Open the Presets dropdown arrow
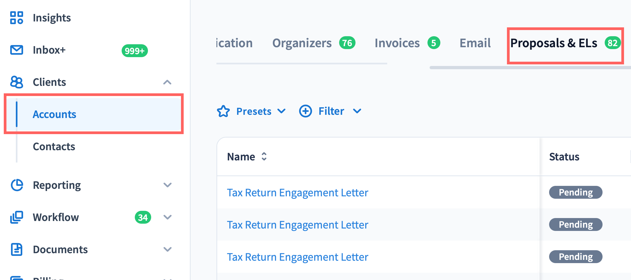This screenshot has height=280, width=631. (281, 111)
